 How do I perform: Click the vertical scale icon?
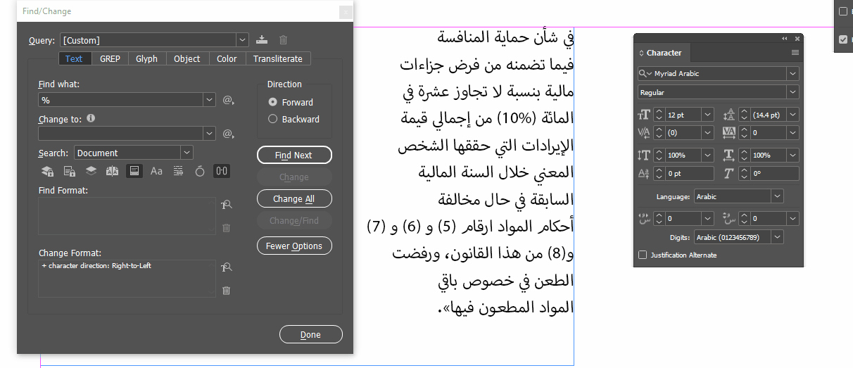(645, 155)
